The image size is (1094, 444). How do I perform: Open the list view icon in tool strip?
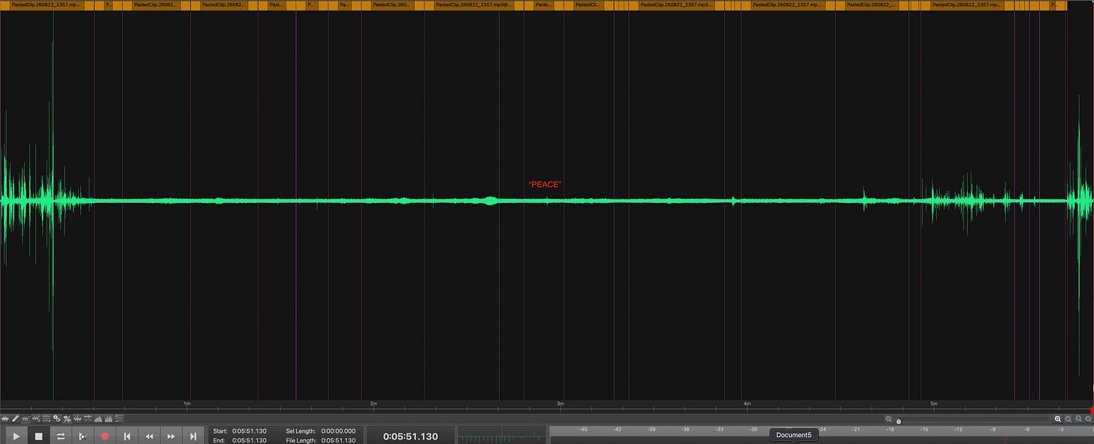(x=119, y=418)
